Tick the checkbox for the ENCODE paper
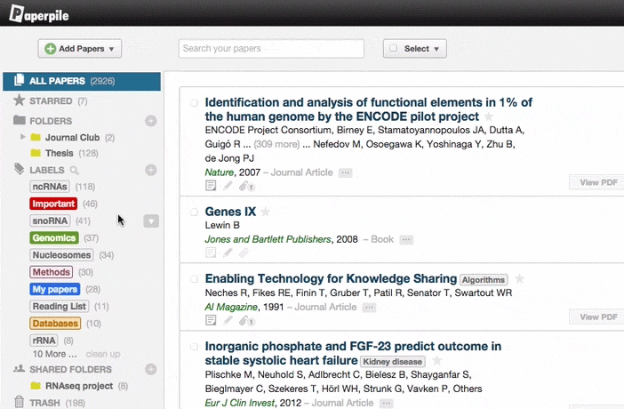Screen dimensions: 624x409 click(194, 103)
